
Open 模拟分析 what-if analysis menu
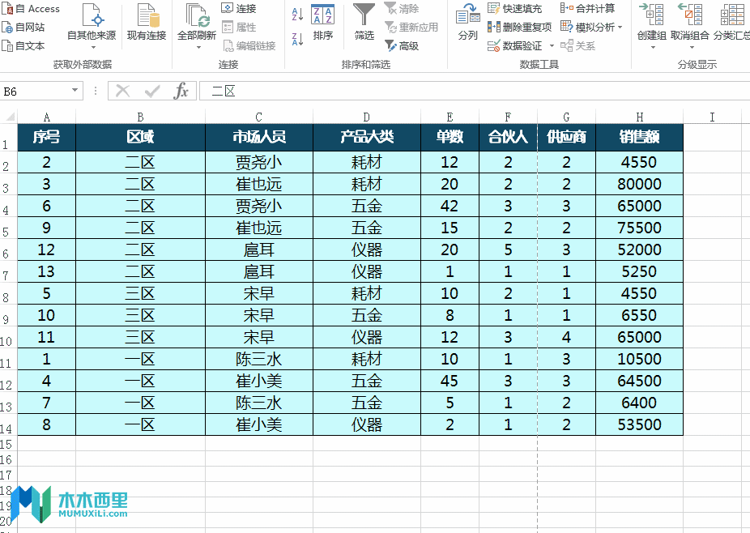591,28
